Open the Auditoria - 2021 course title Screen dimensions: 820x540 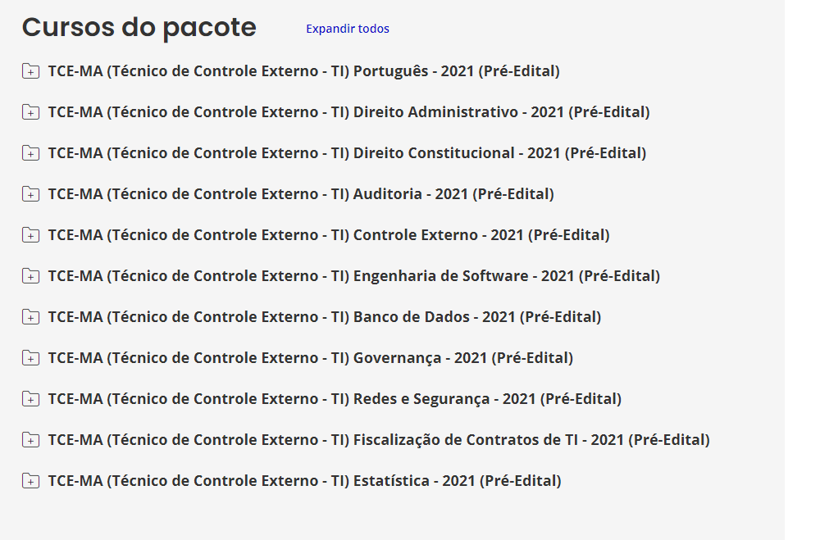[301, 194]
